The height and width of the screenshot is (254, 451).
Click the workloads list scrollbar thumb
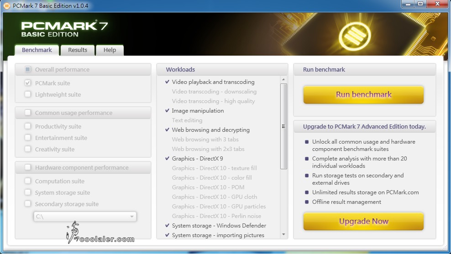point(283,126)
